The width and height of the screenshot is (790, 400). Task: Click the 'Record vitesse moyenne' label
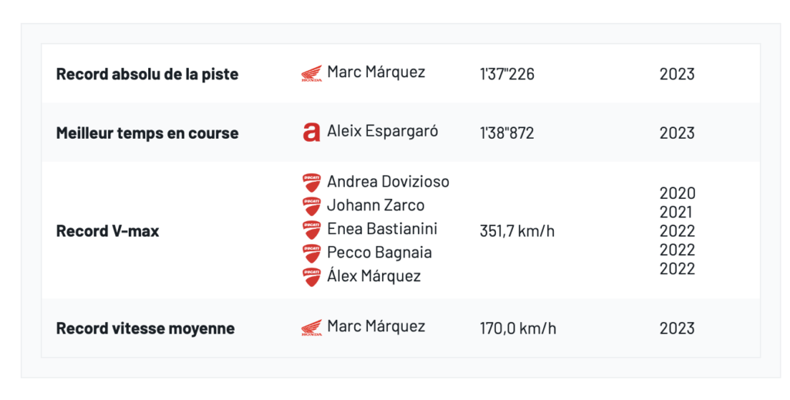click(x=145, y=328)
